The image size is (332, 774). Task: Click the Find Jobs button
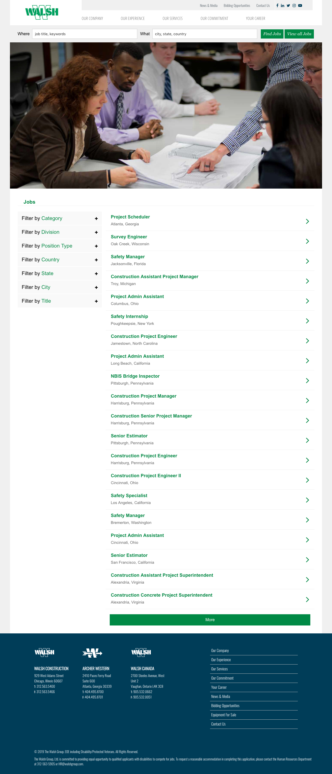tap(272, 34)
